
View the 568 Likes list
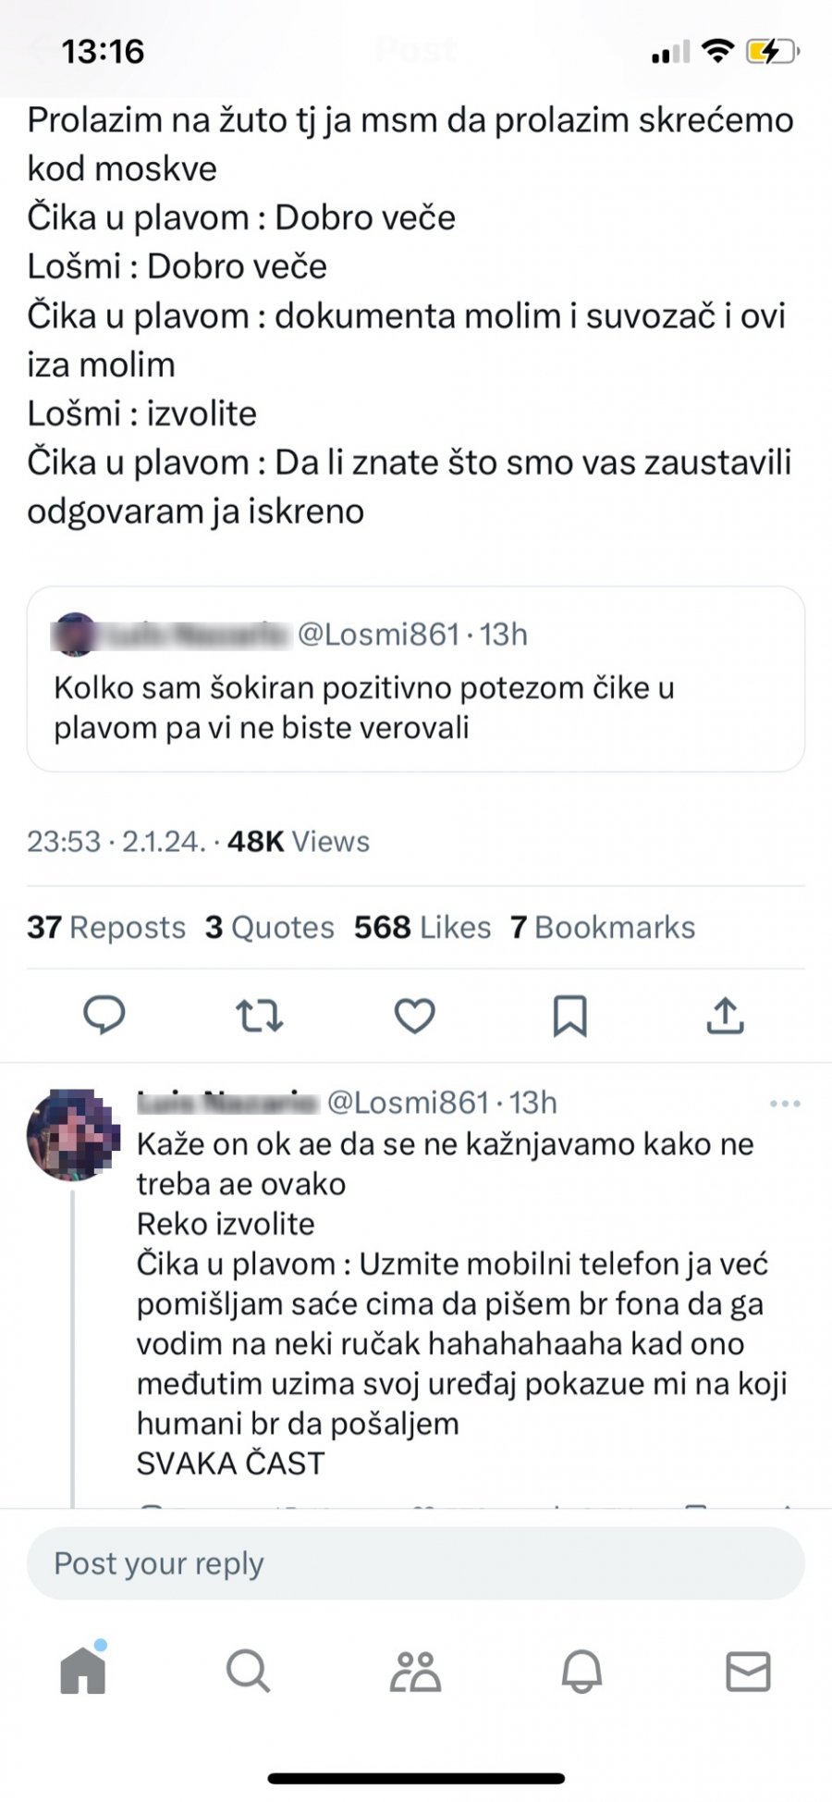(422, 927)
